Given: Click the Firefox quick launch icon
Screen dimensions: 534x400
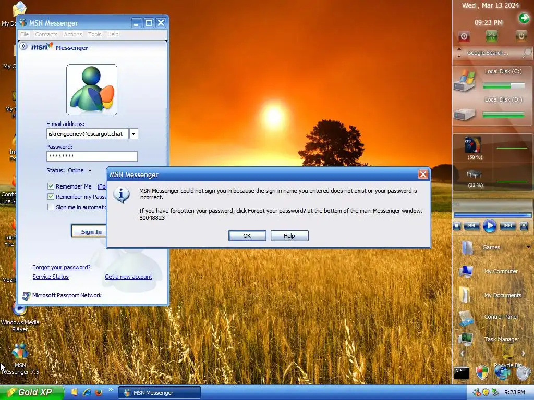Looking at the screenshot, I should pos(99,393).
